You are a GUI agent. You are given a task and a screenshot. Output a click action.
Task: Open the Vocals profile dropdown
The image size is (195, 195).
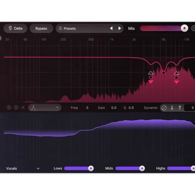coord(23,168)
